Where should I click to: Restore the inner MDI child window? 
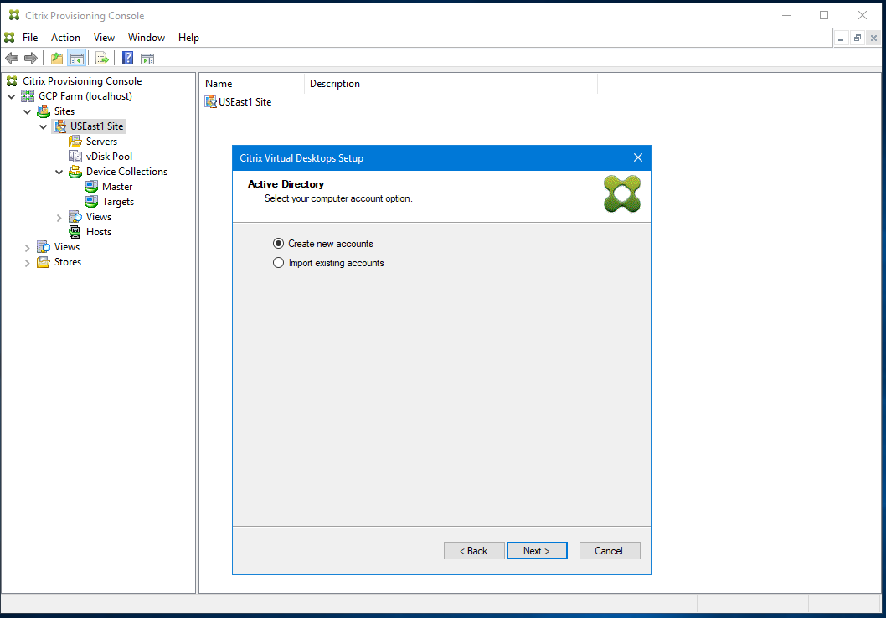[x=858, y=39]
